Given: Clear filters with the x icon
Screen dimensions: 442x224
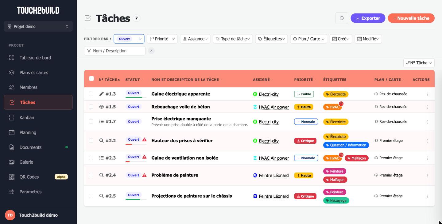Looking at the screenshot, I should pos(151,51).
